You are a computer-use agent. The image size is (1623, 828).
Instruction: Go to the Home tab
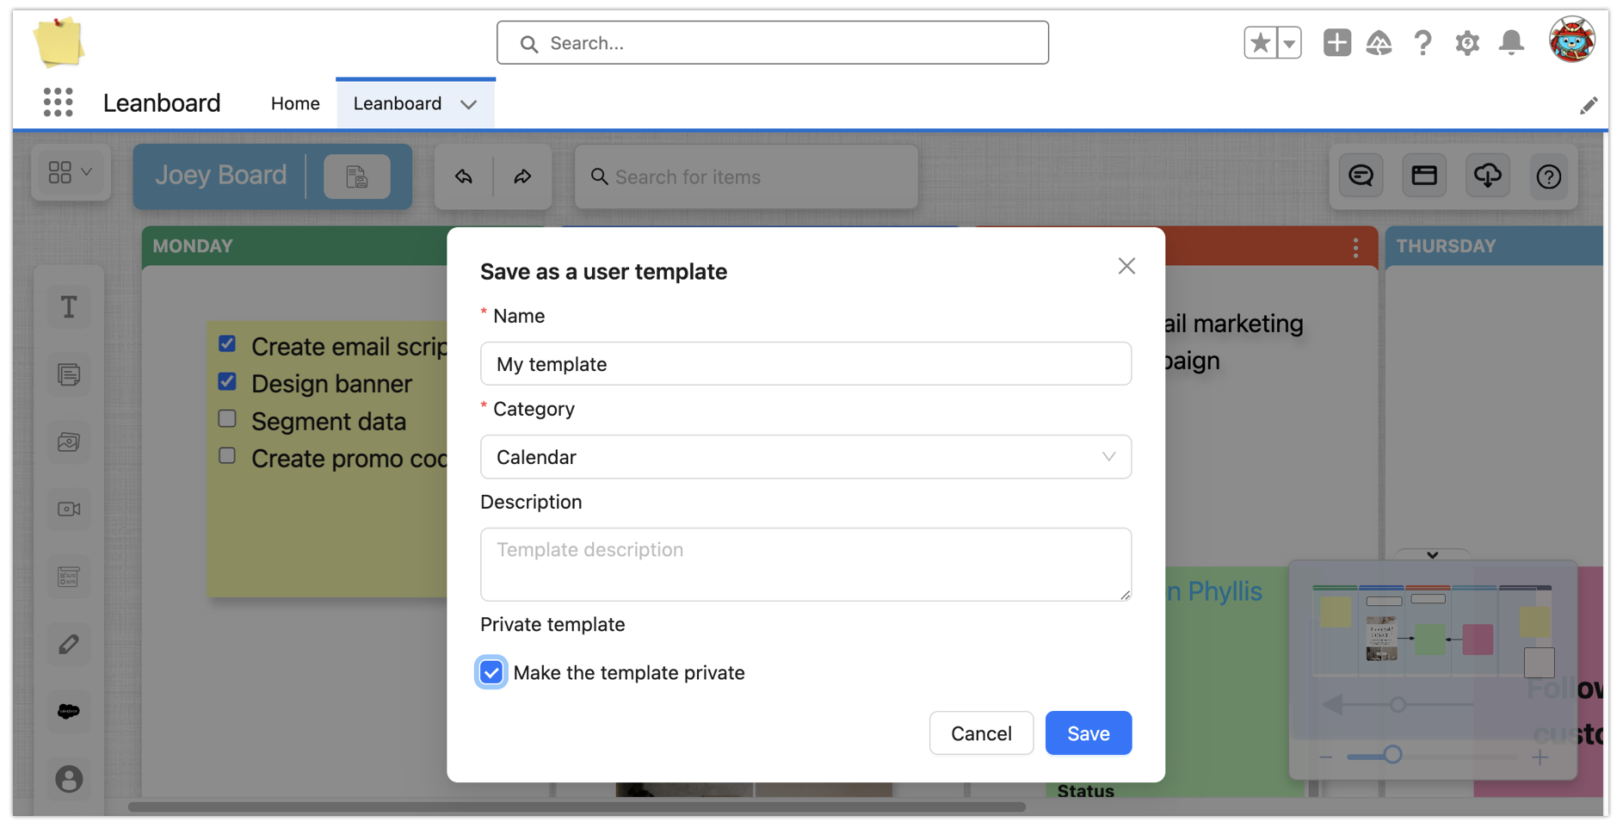tap(295, 103)
